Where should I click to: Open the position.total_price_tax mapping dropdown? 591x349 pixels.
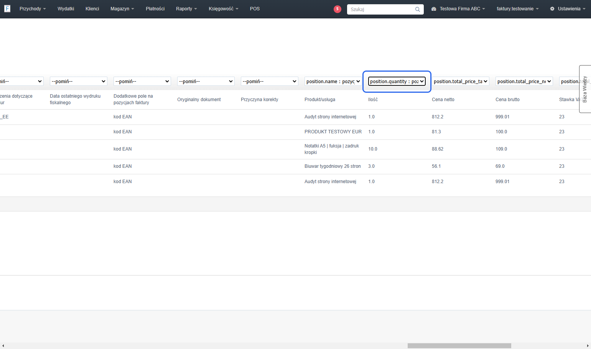(x=461, y=81)
